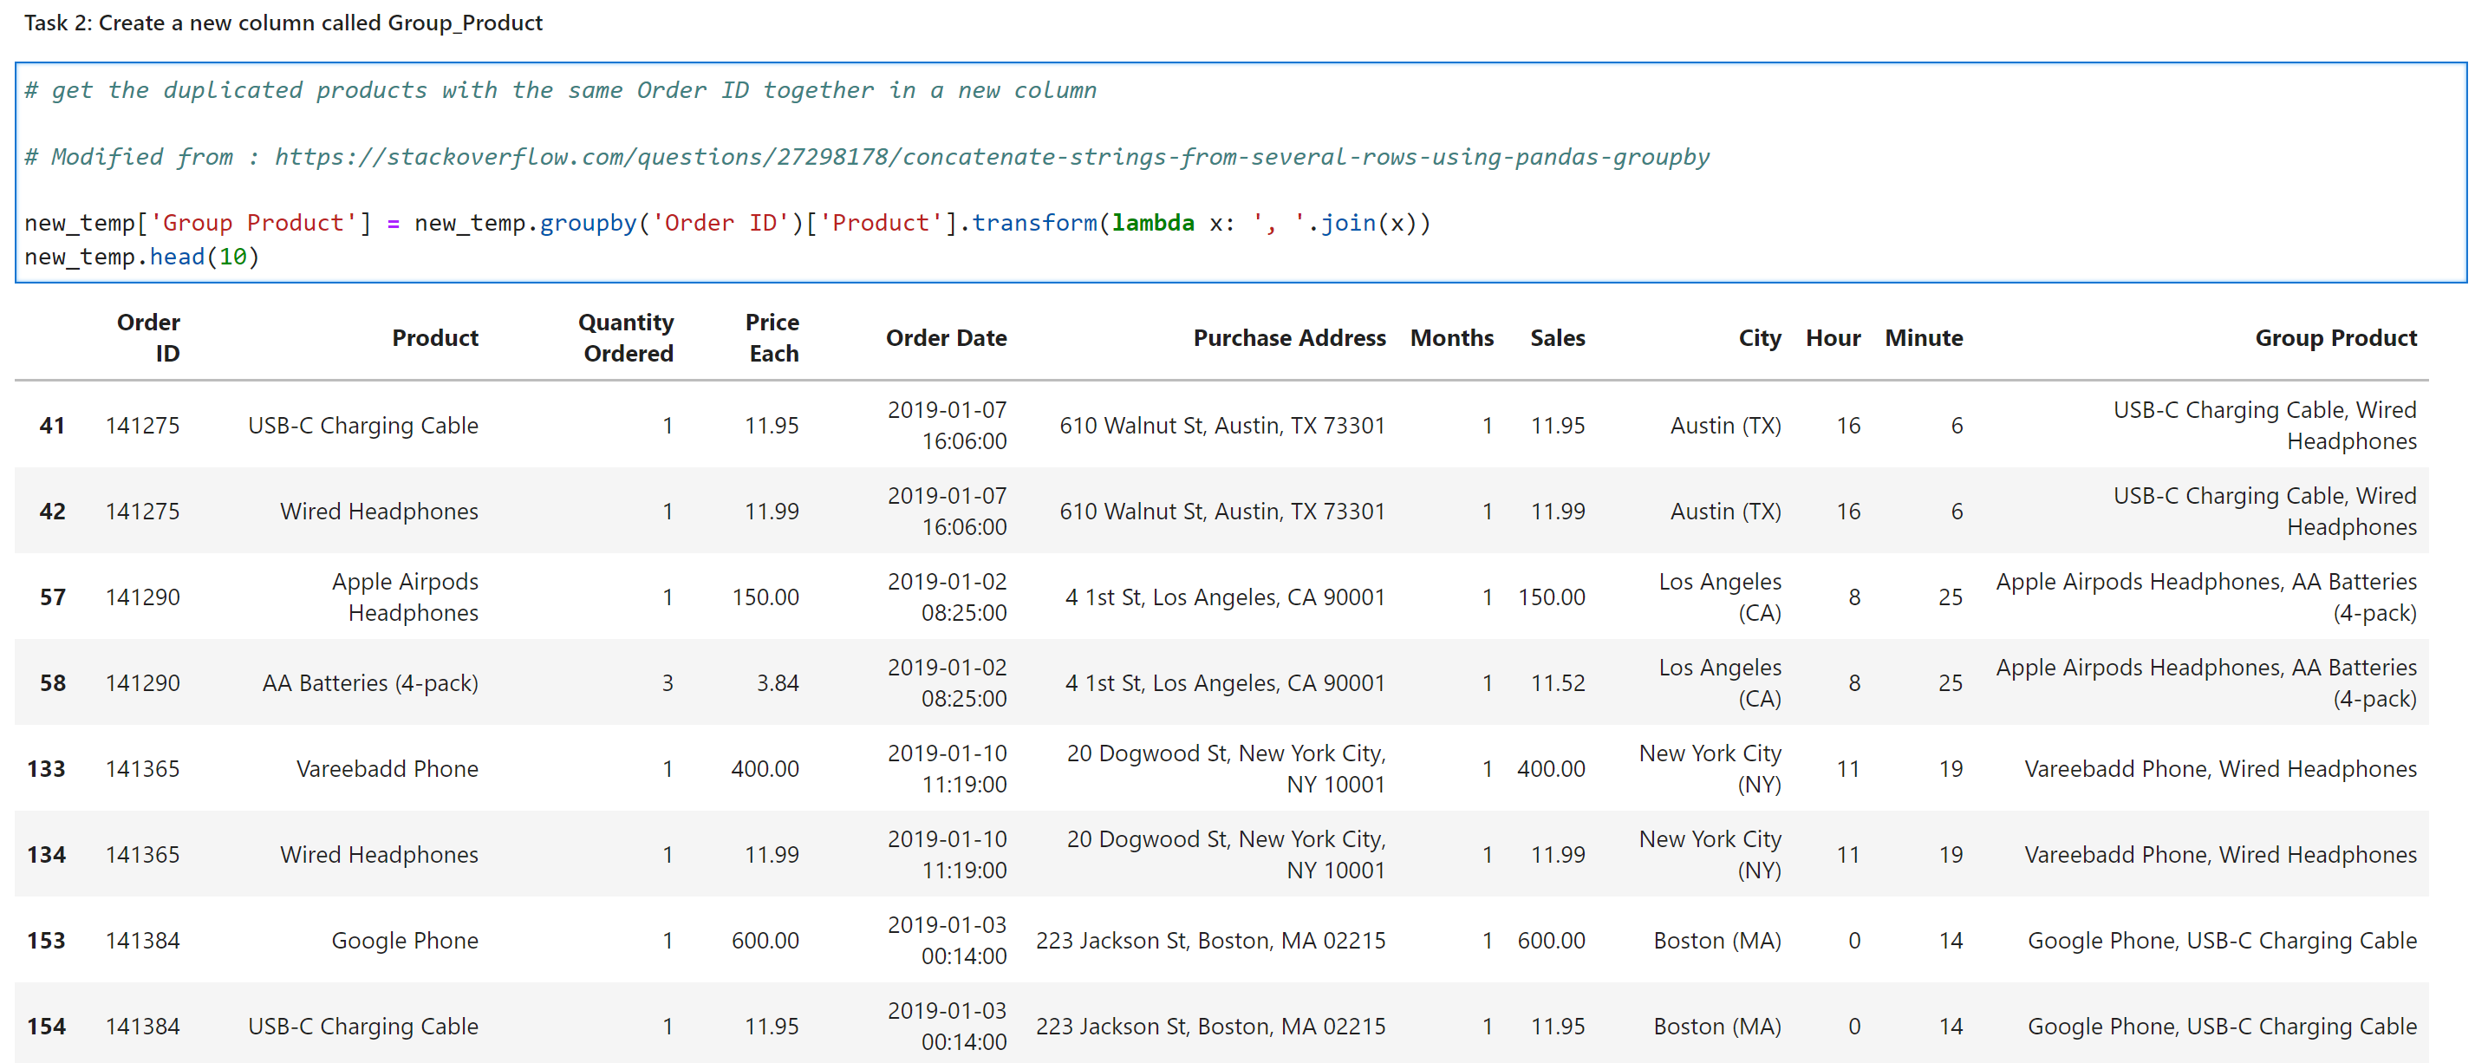Click the 'Order Date' column header

(x=946, y=337)
